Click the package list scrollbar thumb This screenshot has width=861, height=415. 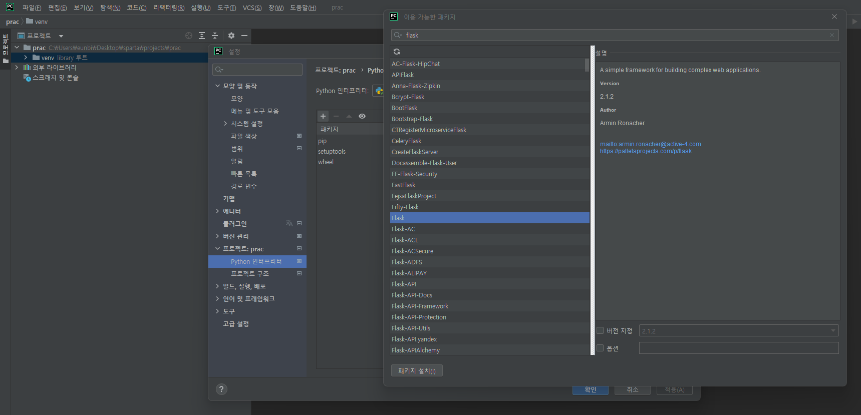click(587, 65)
